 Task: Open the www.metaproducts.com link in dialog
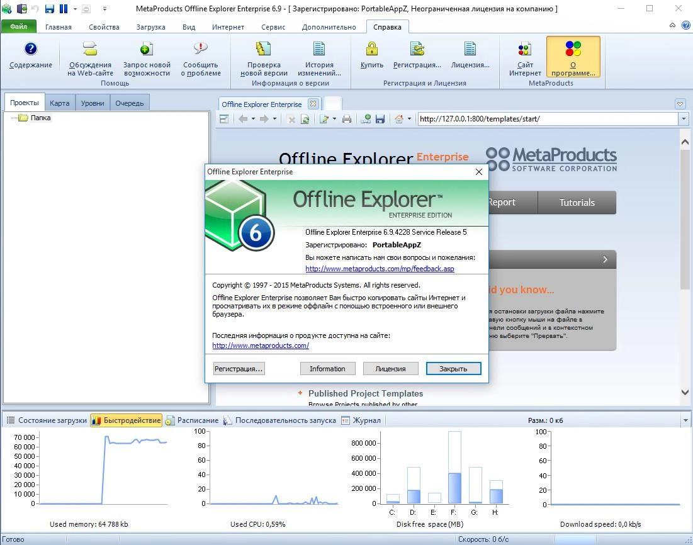click(261, 346)
